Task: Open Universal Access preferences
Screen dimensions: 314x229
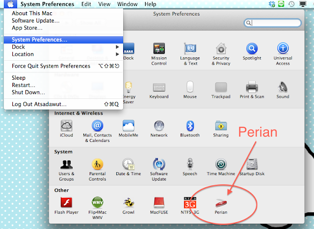Action: coord(283,49)
